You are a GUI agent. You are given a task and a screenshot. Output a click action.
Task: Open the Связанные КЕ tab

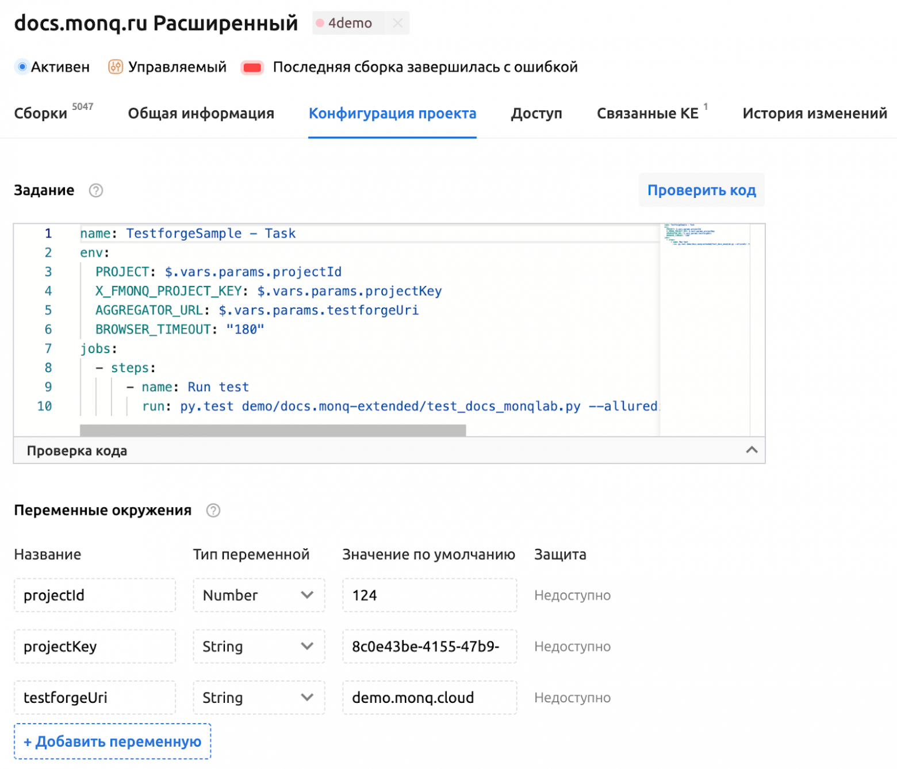(652, 113)
